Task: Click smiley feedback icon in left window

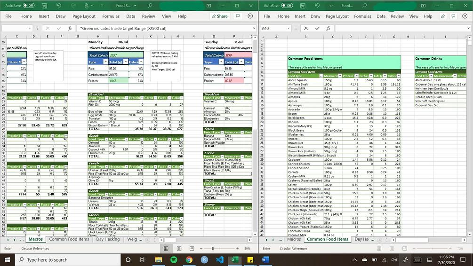Action: click(250, 16)
